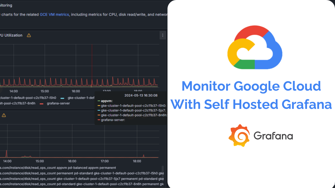This screenshot has width=335, height=188.
Task: Click the Google Cloud logo
Action: pyautogui.click(x=255, y=47)
